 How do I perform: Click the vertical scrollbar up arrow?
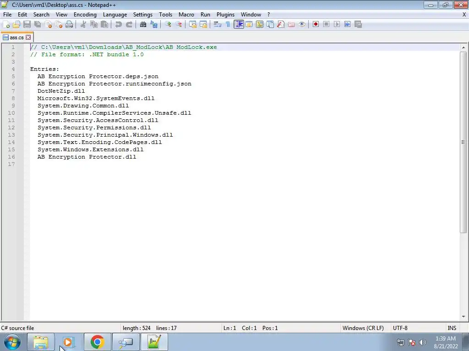[x=464, y=48]
